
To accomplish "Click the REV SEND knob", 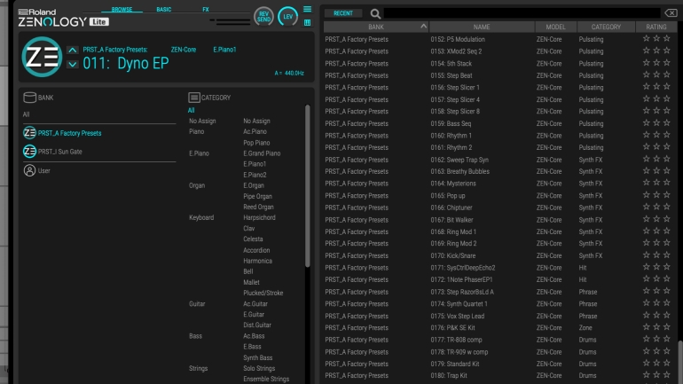I will (x=263, y=17).
